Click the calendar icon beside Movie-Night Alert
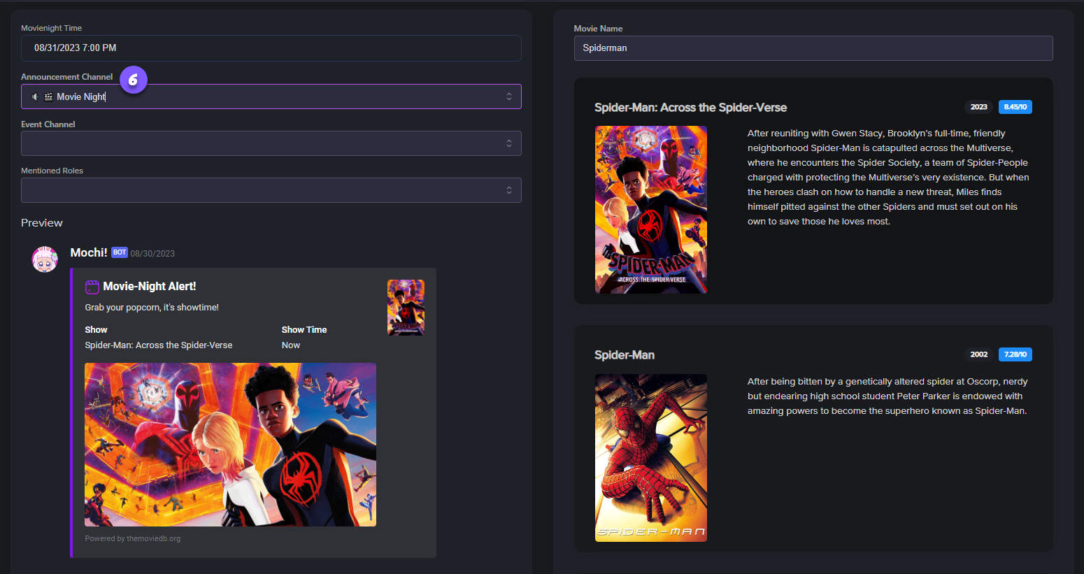Screen dimensions: 1084x574 [x=92, y=287]
